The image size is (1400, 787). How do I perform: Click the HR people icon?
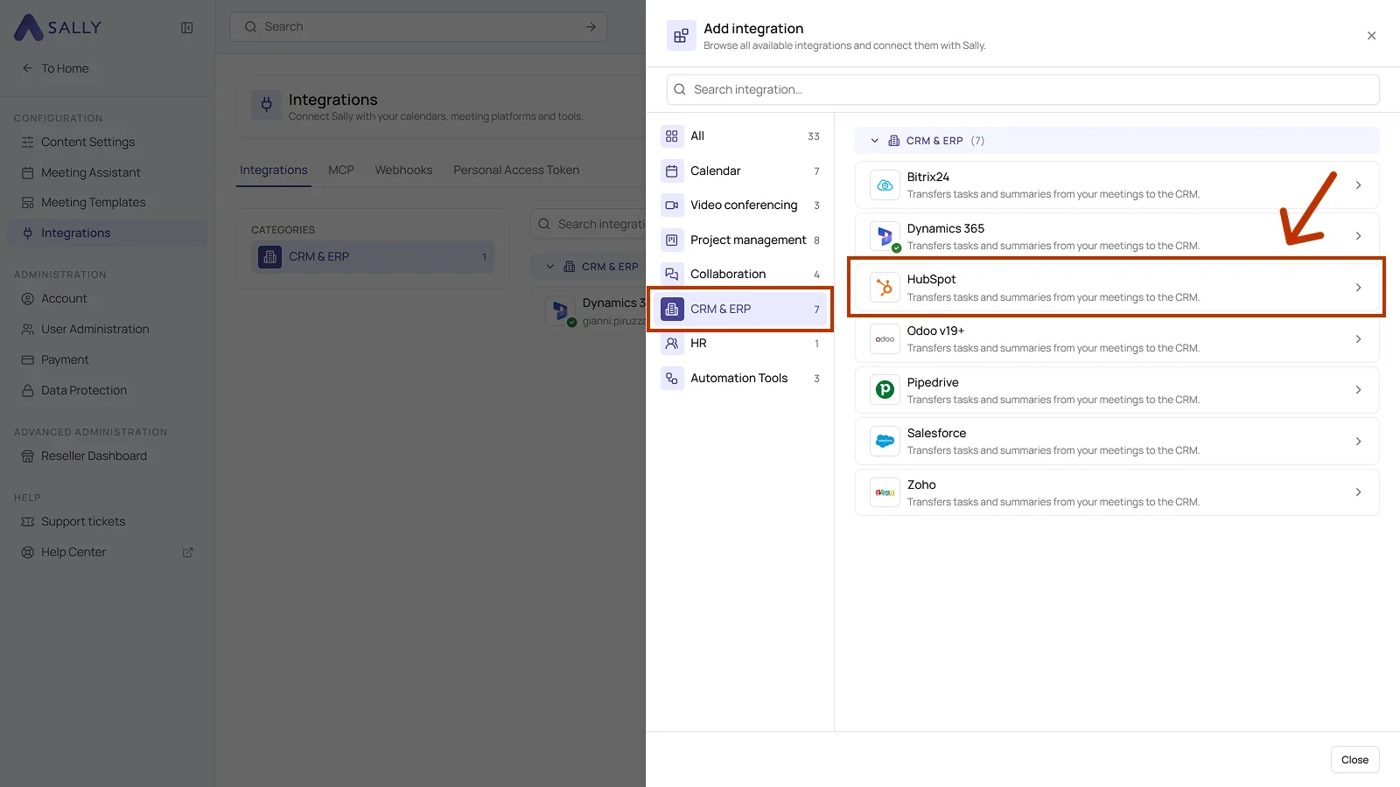[x=672, y=344]
